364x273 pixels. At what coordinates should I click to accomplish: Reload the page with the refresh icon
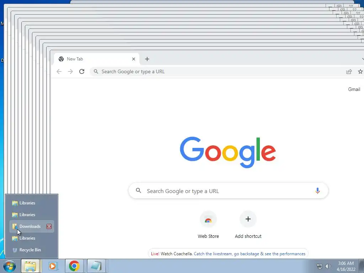[82, 71]
